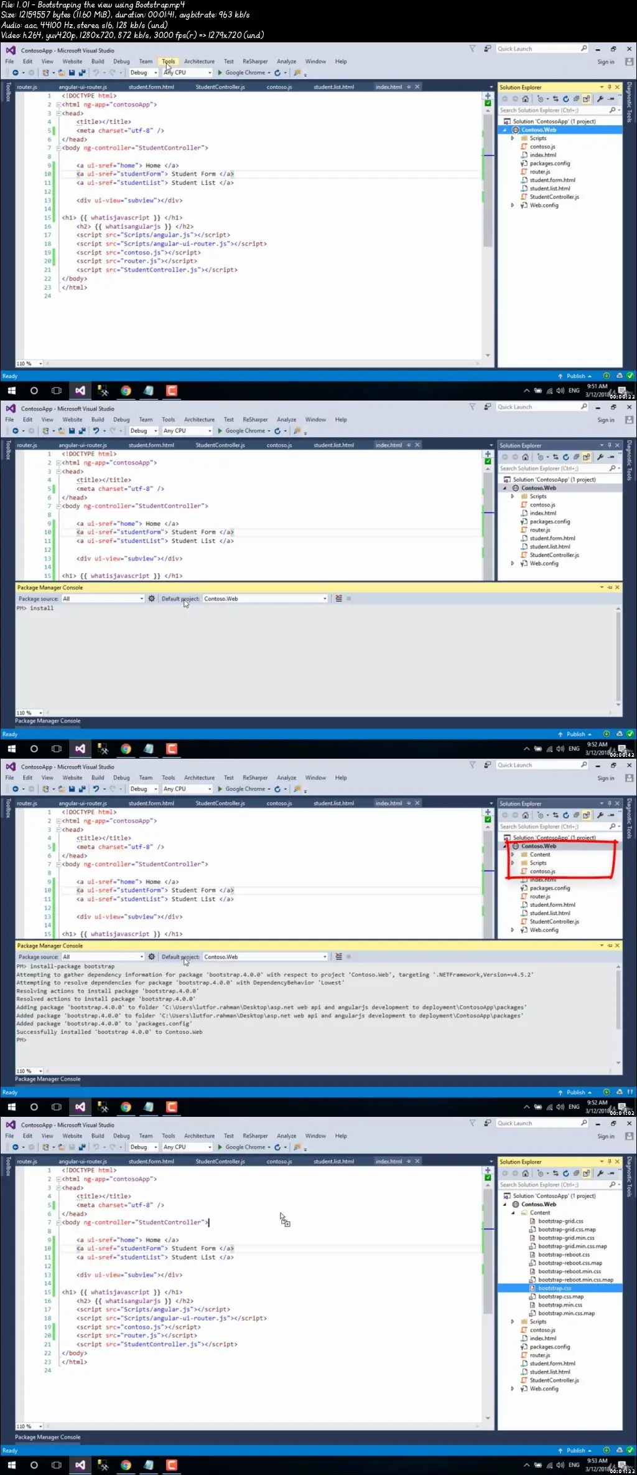
Task: Click the Undo arrow in the top frame's toolbar
Action: (96, 73)
